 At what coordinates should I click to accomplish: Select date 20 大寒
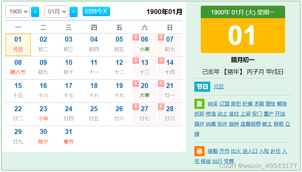coord(144,91)
